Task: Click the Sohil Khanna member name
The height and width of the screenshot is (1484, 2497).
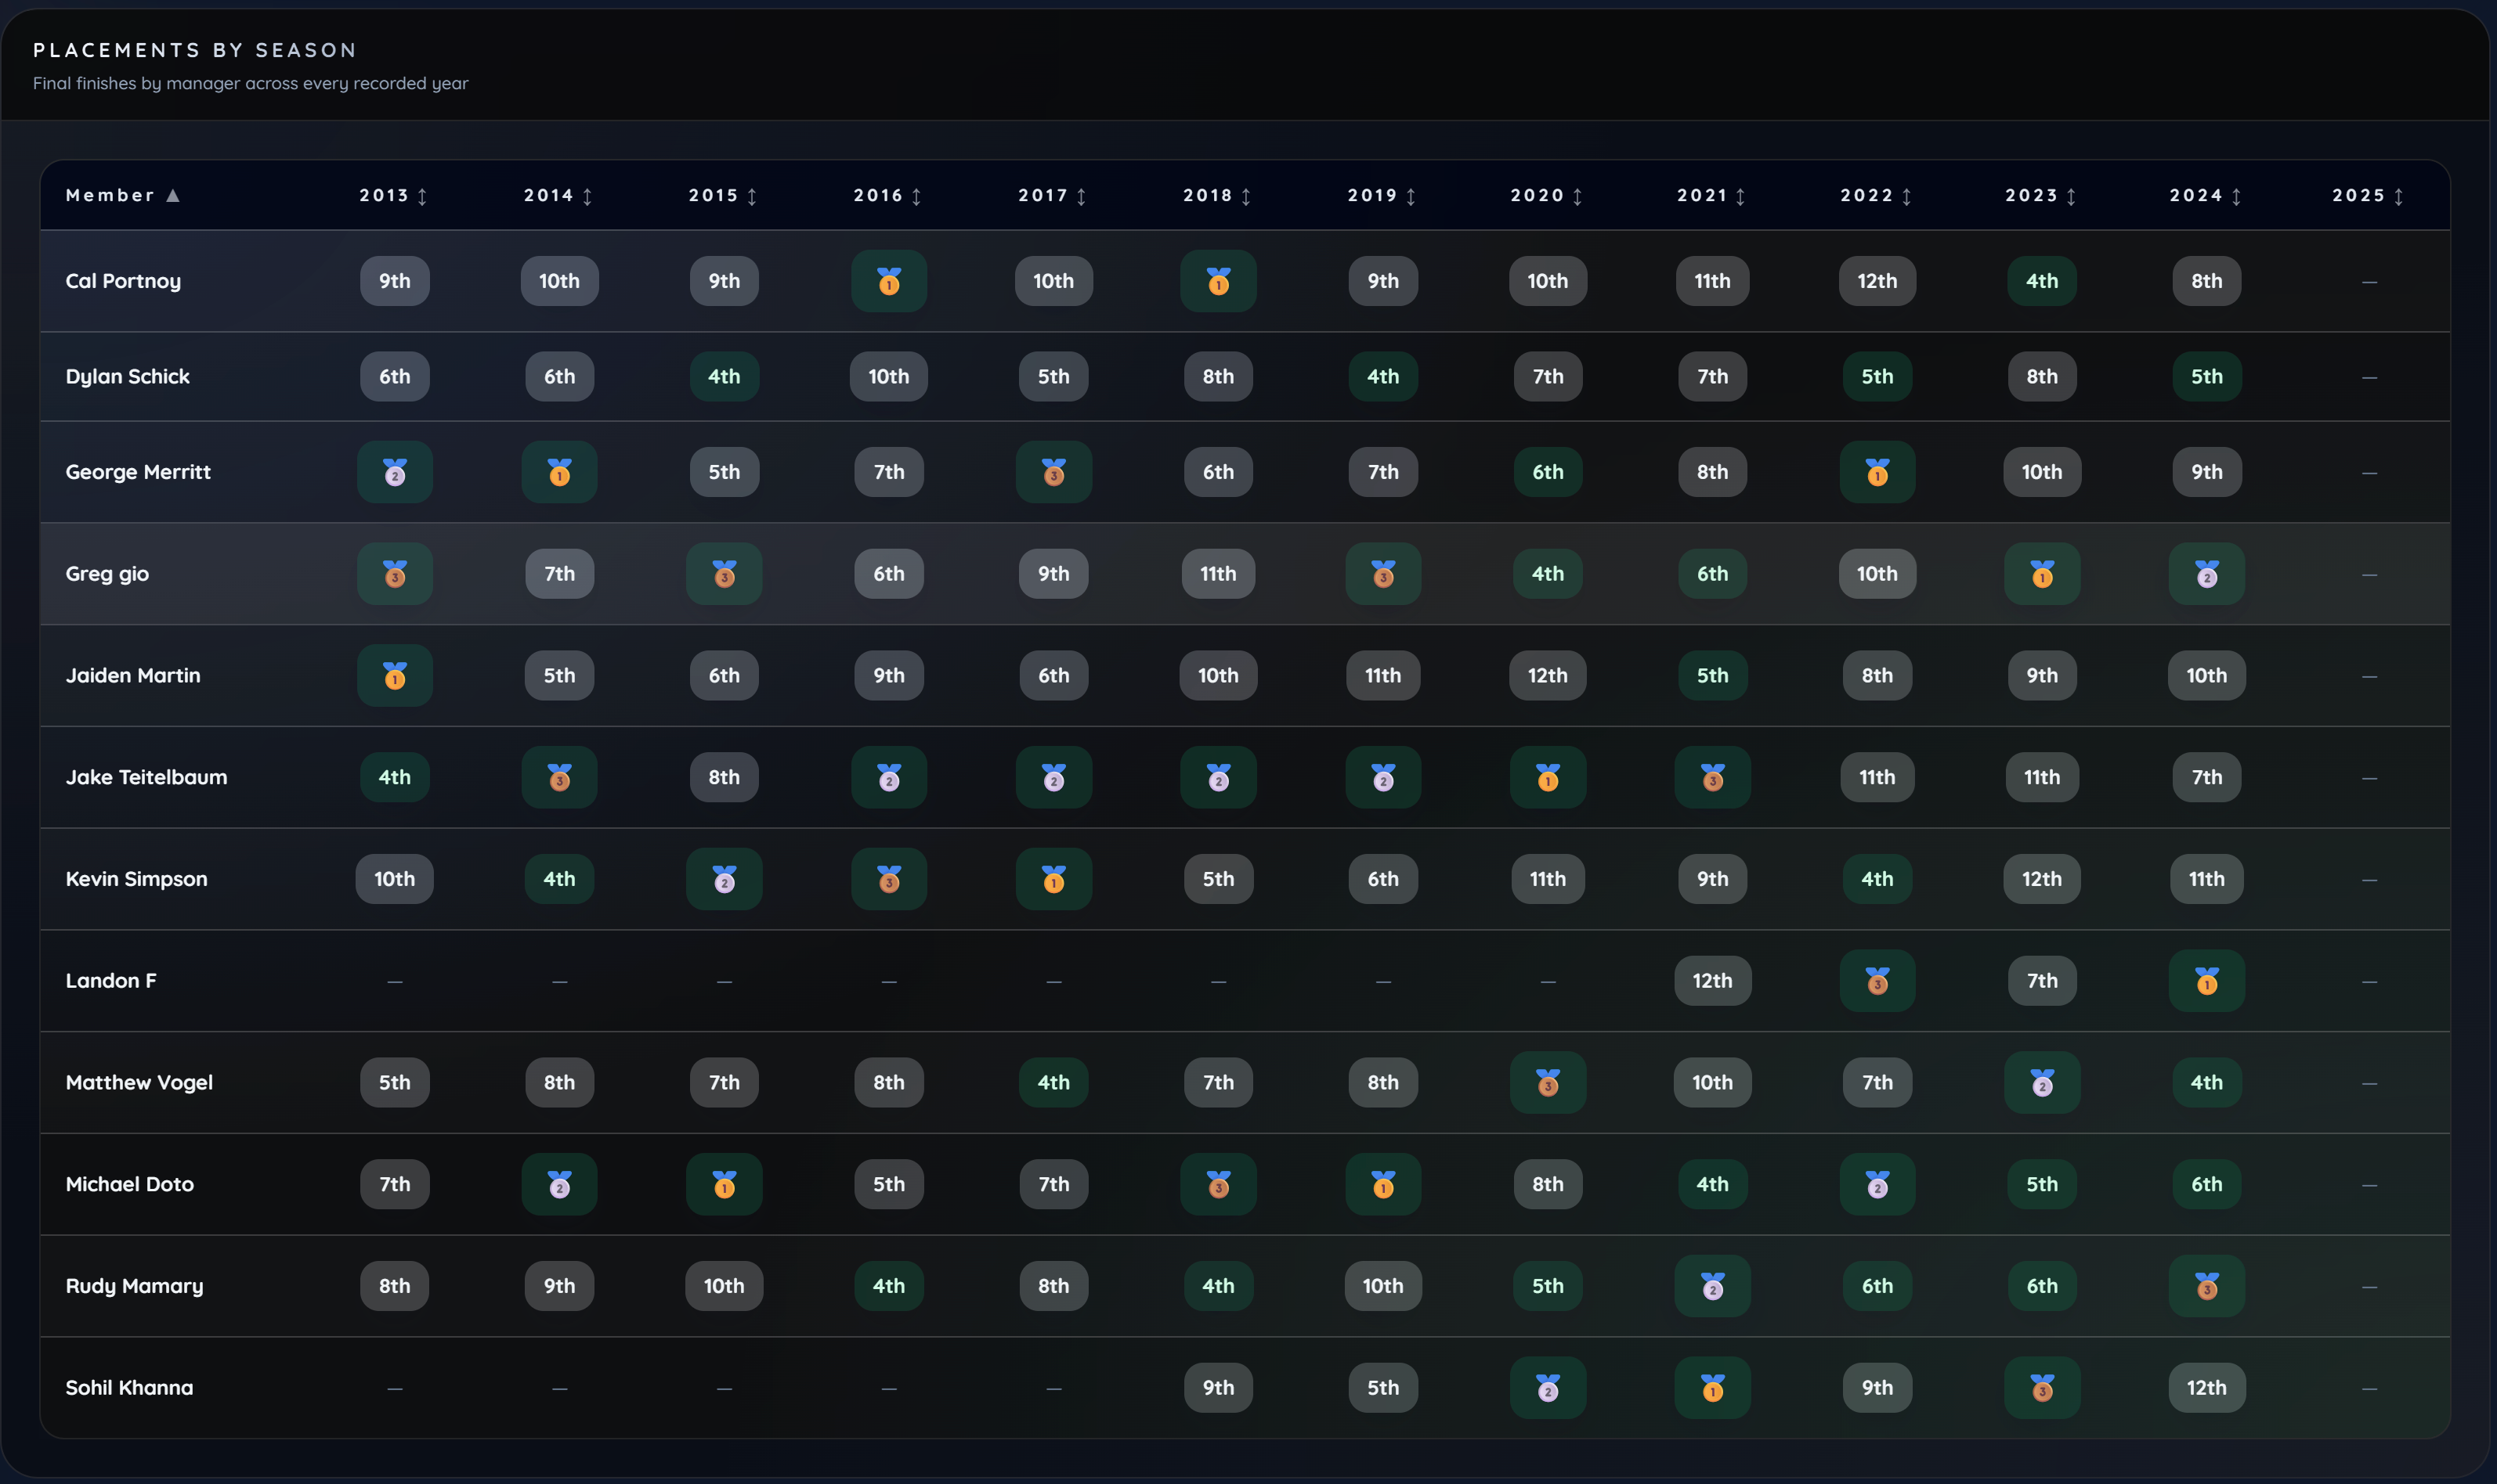Action: click(129, 1388)
